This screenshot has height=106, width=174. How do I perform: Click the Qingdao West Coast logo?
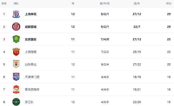pyautogui.click(x=16, y=89)
